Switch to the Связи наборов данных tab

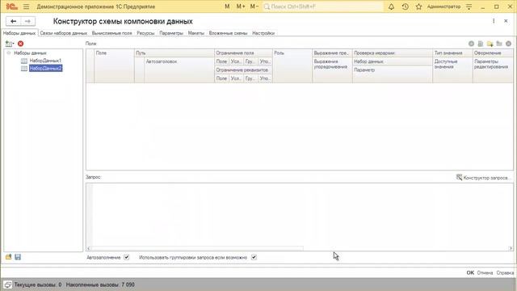[63, 33]
